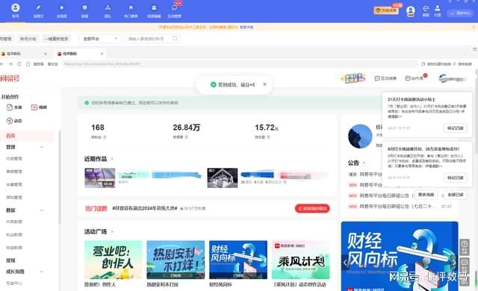Select 首页 in the left sidebar
This screenshot has width=478, height=291.
(x=27, y=136)
